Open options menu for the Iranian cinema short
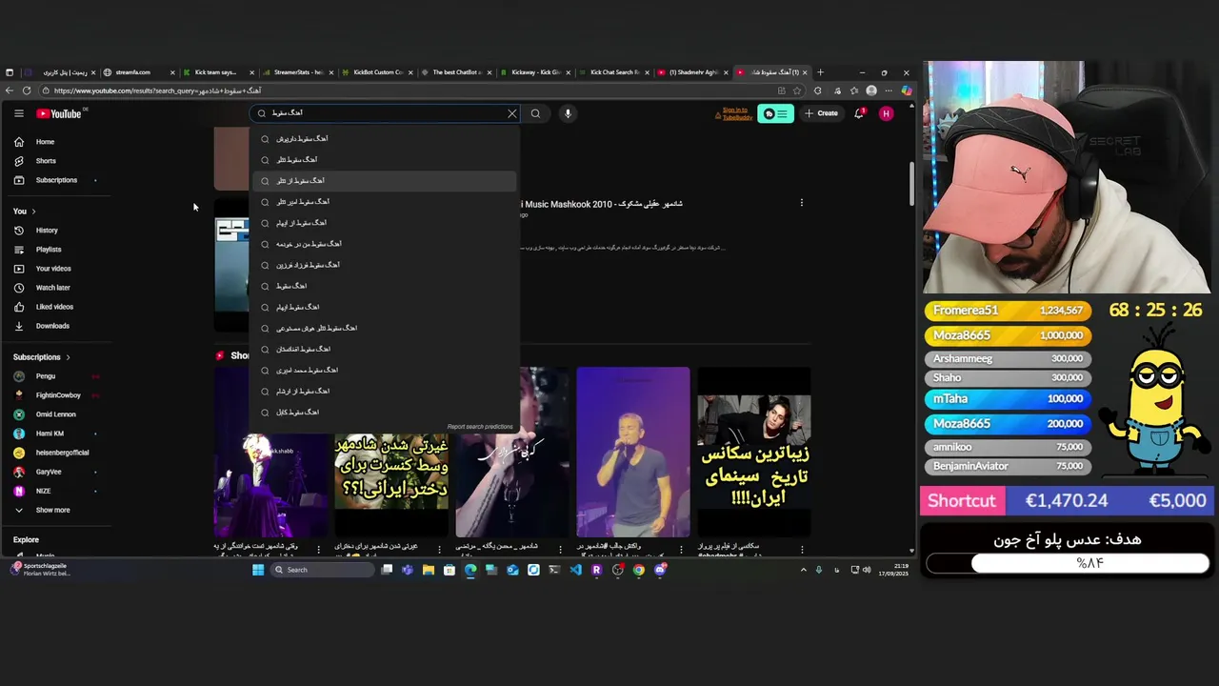Screen dimensions: 1219x686 pyautogui.click(x=802, y=550)
